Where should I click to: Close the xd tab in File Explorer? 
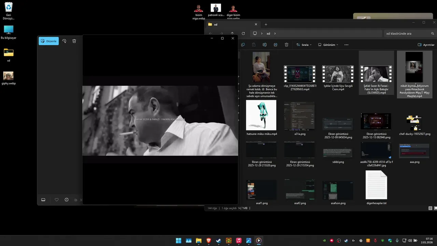tap(256, 24)
